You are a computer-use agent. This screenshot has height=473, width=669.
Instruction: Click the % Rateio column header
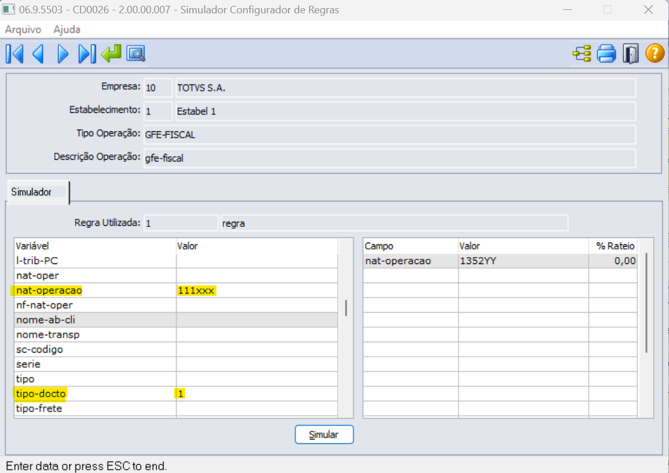tap(613, 246)
